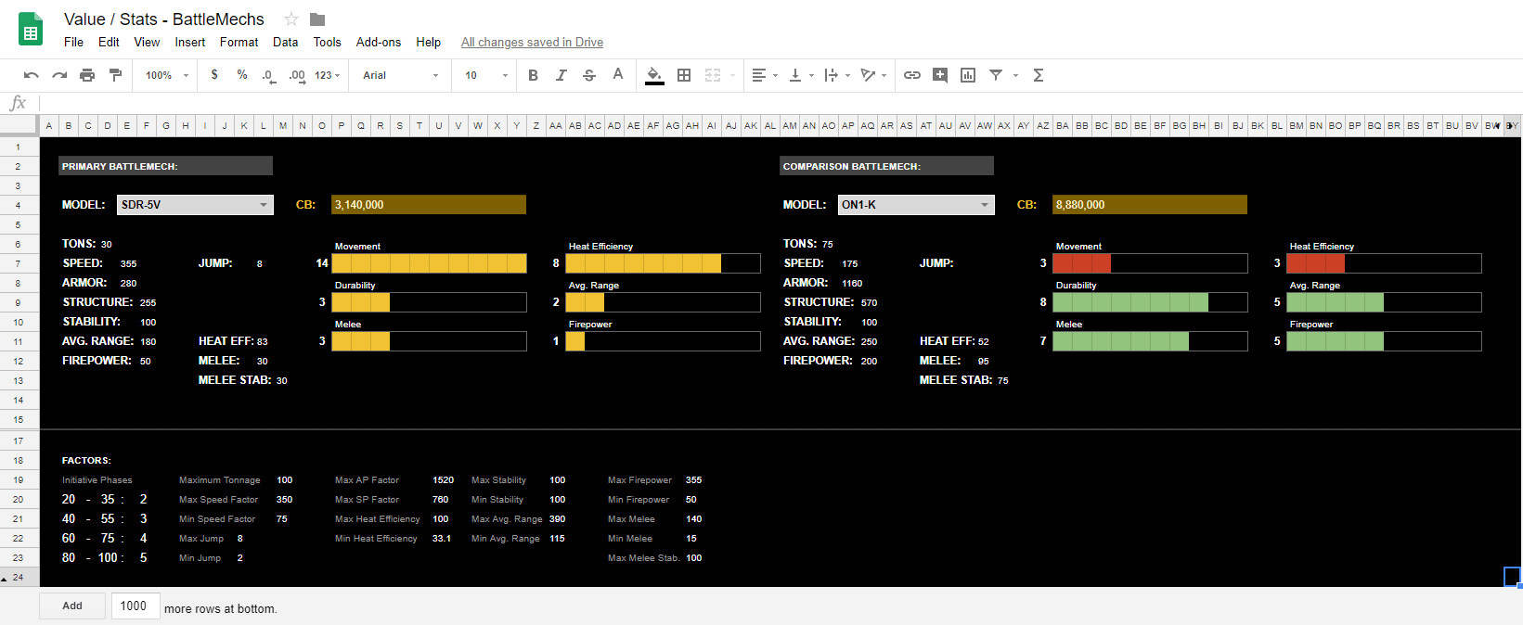Click the Add rows button

72,606
